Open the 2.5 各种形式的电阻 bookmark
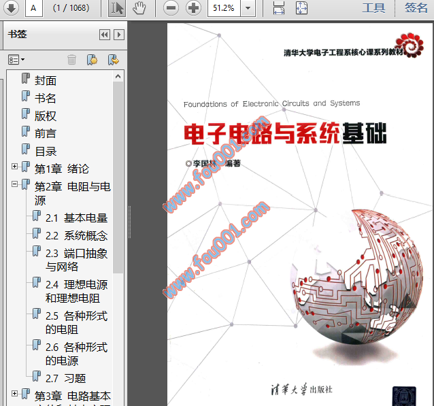Viewport: 434px width, 406px height. 76,323
